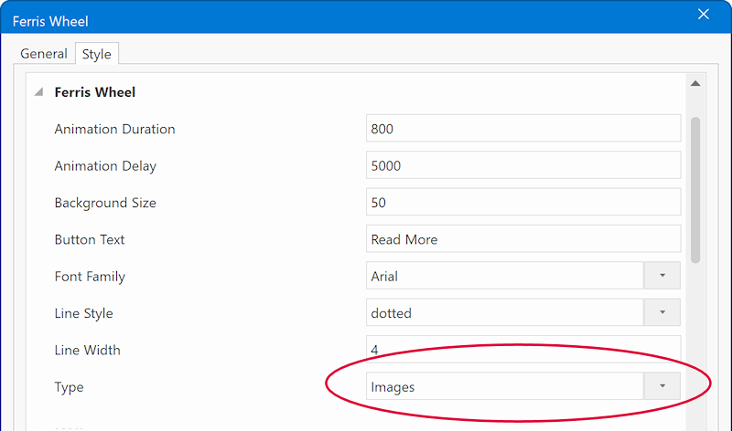The width and height of the screenshot is (732, 431).
Task: Click the Font Family box showing Arial
Action: [x=504, y=276]
